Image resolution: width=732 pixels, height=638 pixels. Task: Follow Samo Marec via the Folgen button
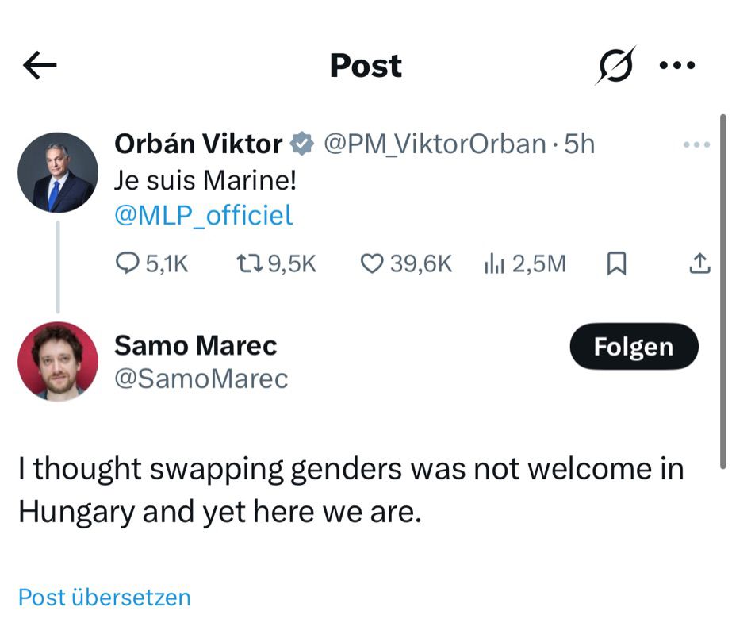(633, 346)
